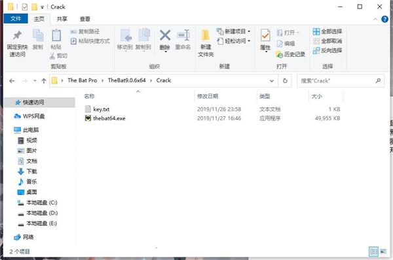Click the Help question mark icon
The height and width of the screenshot is (260, 393).
click(384, 19)
